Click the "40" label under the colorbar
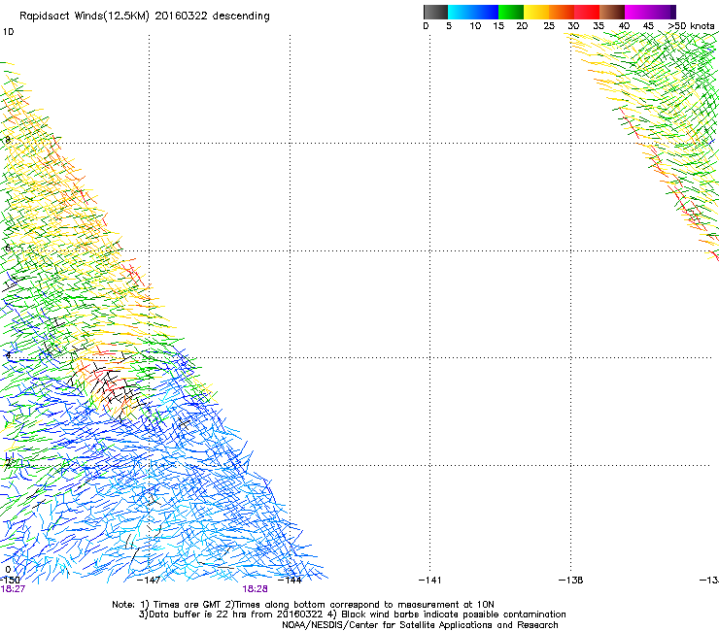The image size is (719, 631). (x=624, y=26)
